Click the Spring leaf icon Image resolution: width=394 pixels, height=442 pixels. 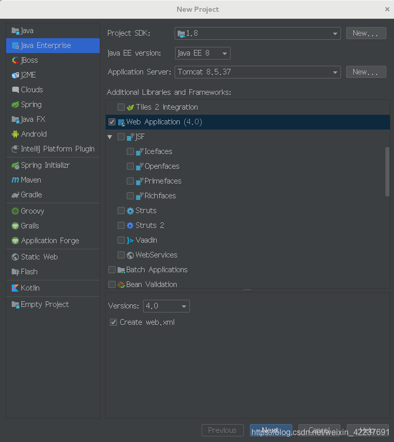pyautogui.click(x=15, y=105)
